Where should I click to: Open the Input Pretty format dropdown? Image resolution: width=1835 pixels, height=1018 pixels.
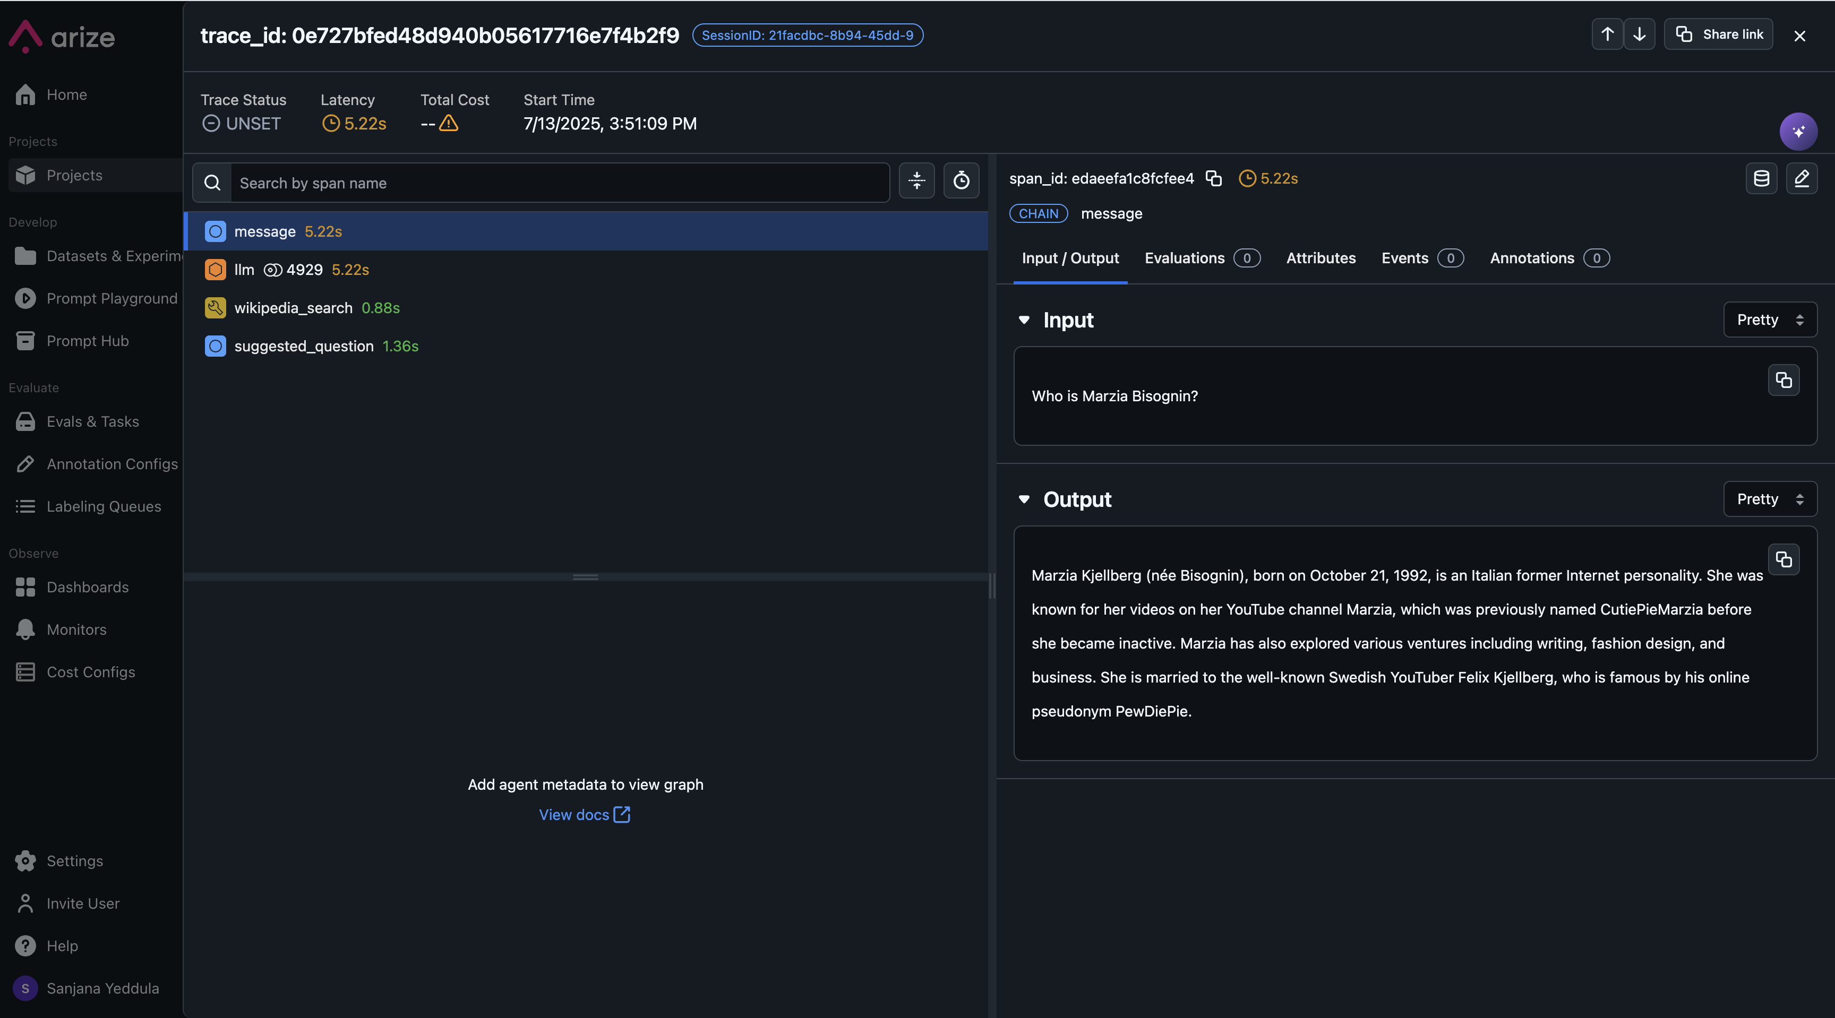pos(1770,320)
